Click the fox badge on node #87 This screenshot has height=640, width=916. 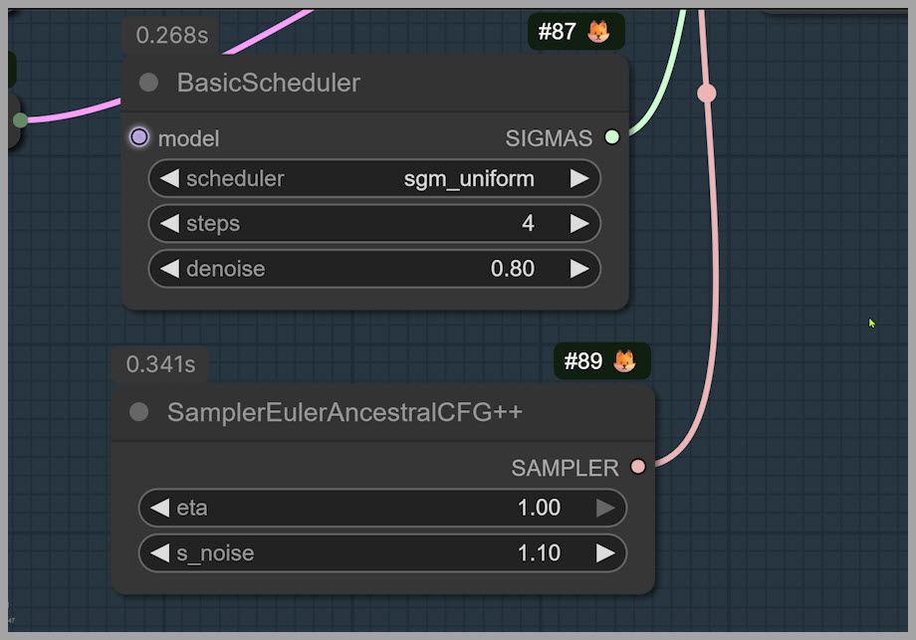(x=598, y=32)
